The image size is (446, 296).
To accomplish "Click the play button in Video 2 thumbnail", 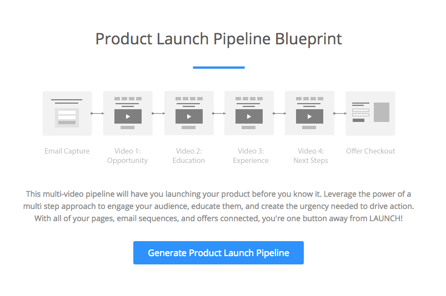I will tap(189, 116).
